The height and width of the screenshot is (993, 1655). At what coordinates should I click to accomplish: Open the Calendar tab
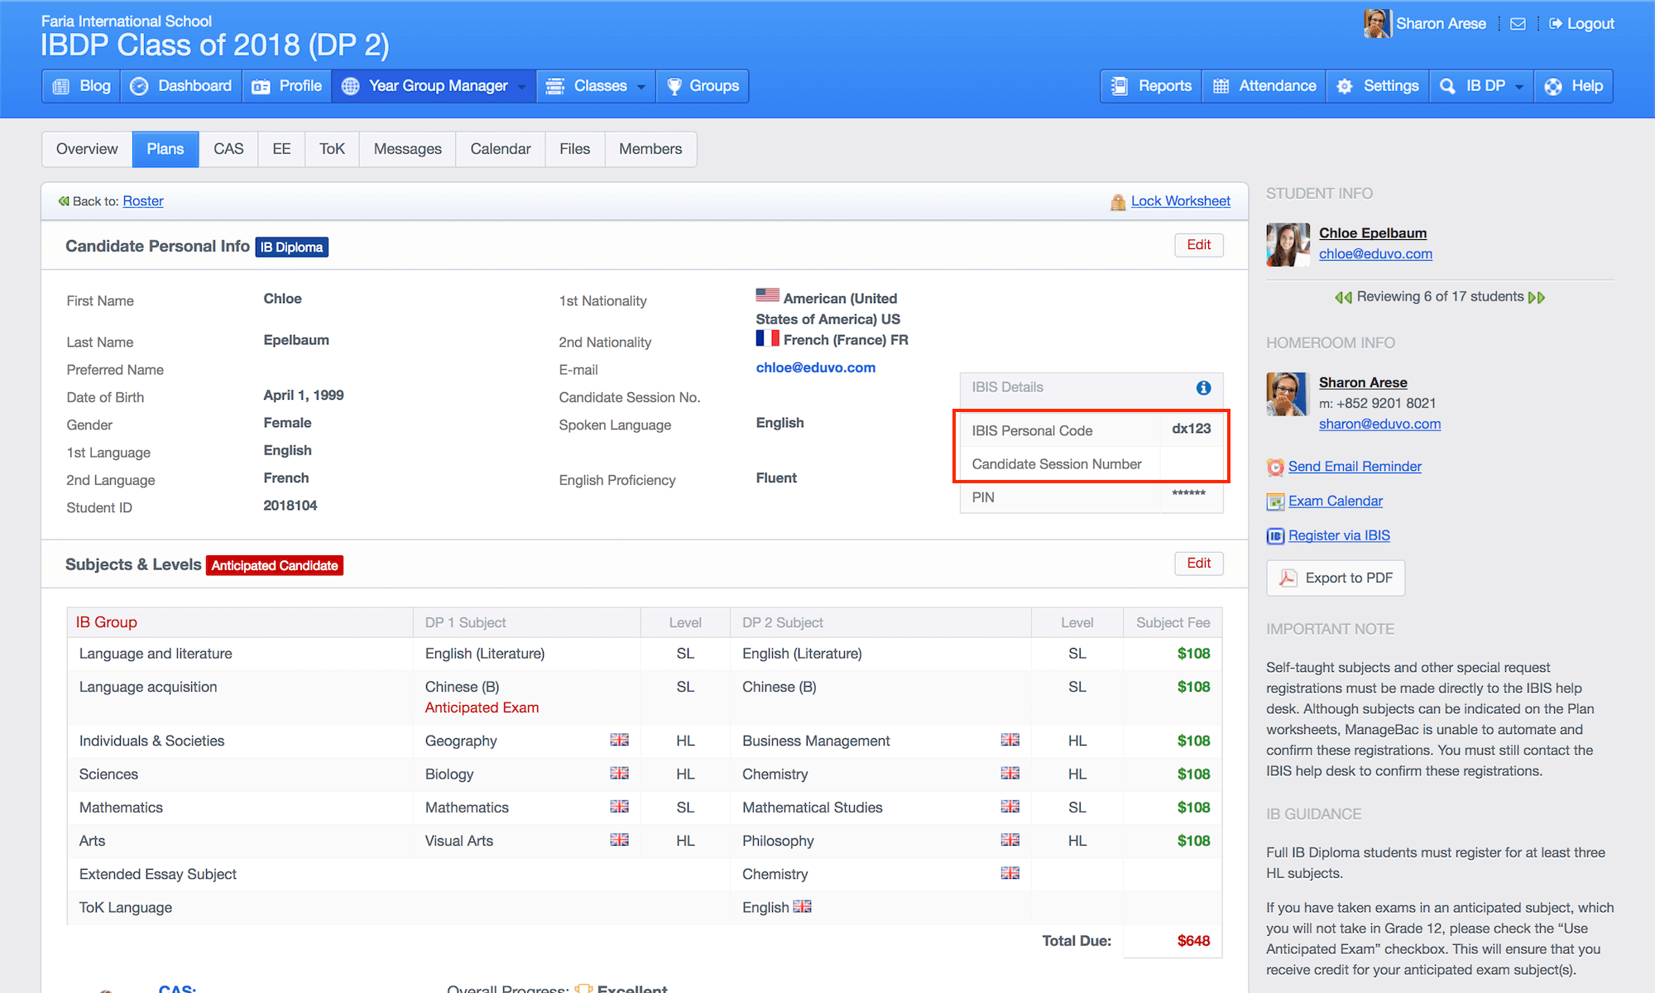[x=501, y=149]
